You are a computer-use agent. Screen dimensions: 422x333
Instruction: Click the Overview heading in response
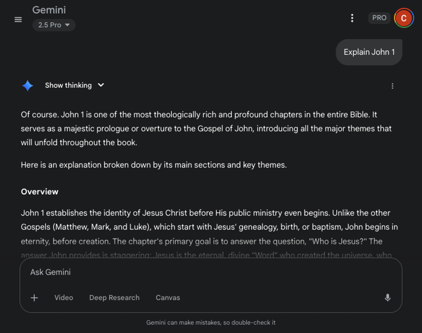(40, 192)
